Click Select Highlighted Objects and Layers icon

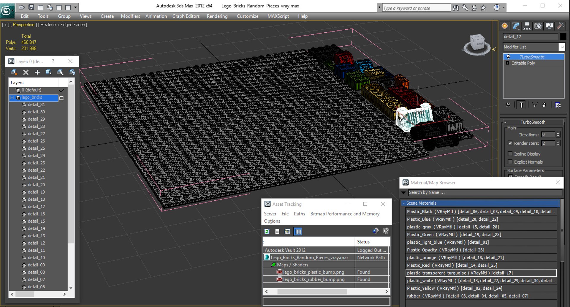(x=49, y=72)
